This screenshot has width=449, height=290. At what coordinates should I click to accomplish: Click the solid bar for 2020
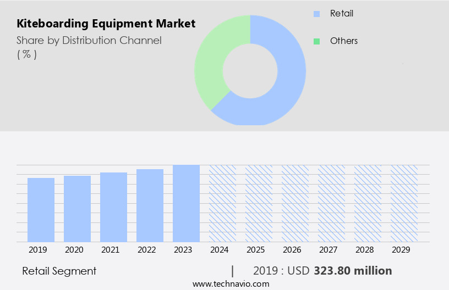[x=77, y=209]
